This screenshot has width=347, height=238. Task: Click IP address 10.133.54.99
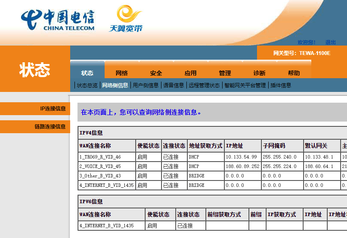coord(241,157)
